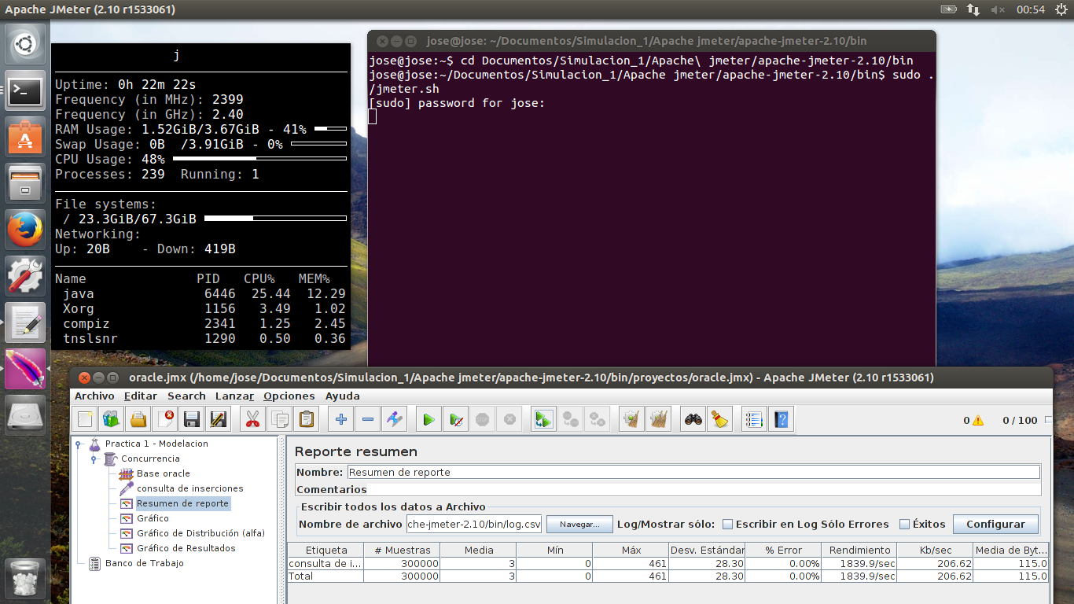Open the Search menu
1074x604 pixels.
(186, 396)
